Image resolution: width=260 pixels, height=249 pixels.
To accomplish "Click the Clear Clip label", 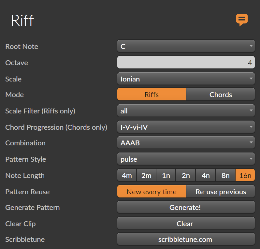I will (x=21, y=224).
